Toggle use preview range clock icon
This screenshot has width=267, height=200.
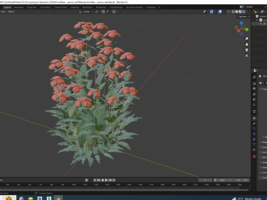pos(215,180)
